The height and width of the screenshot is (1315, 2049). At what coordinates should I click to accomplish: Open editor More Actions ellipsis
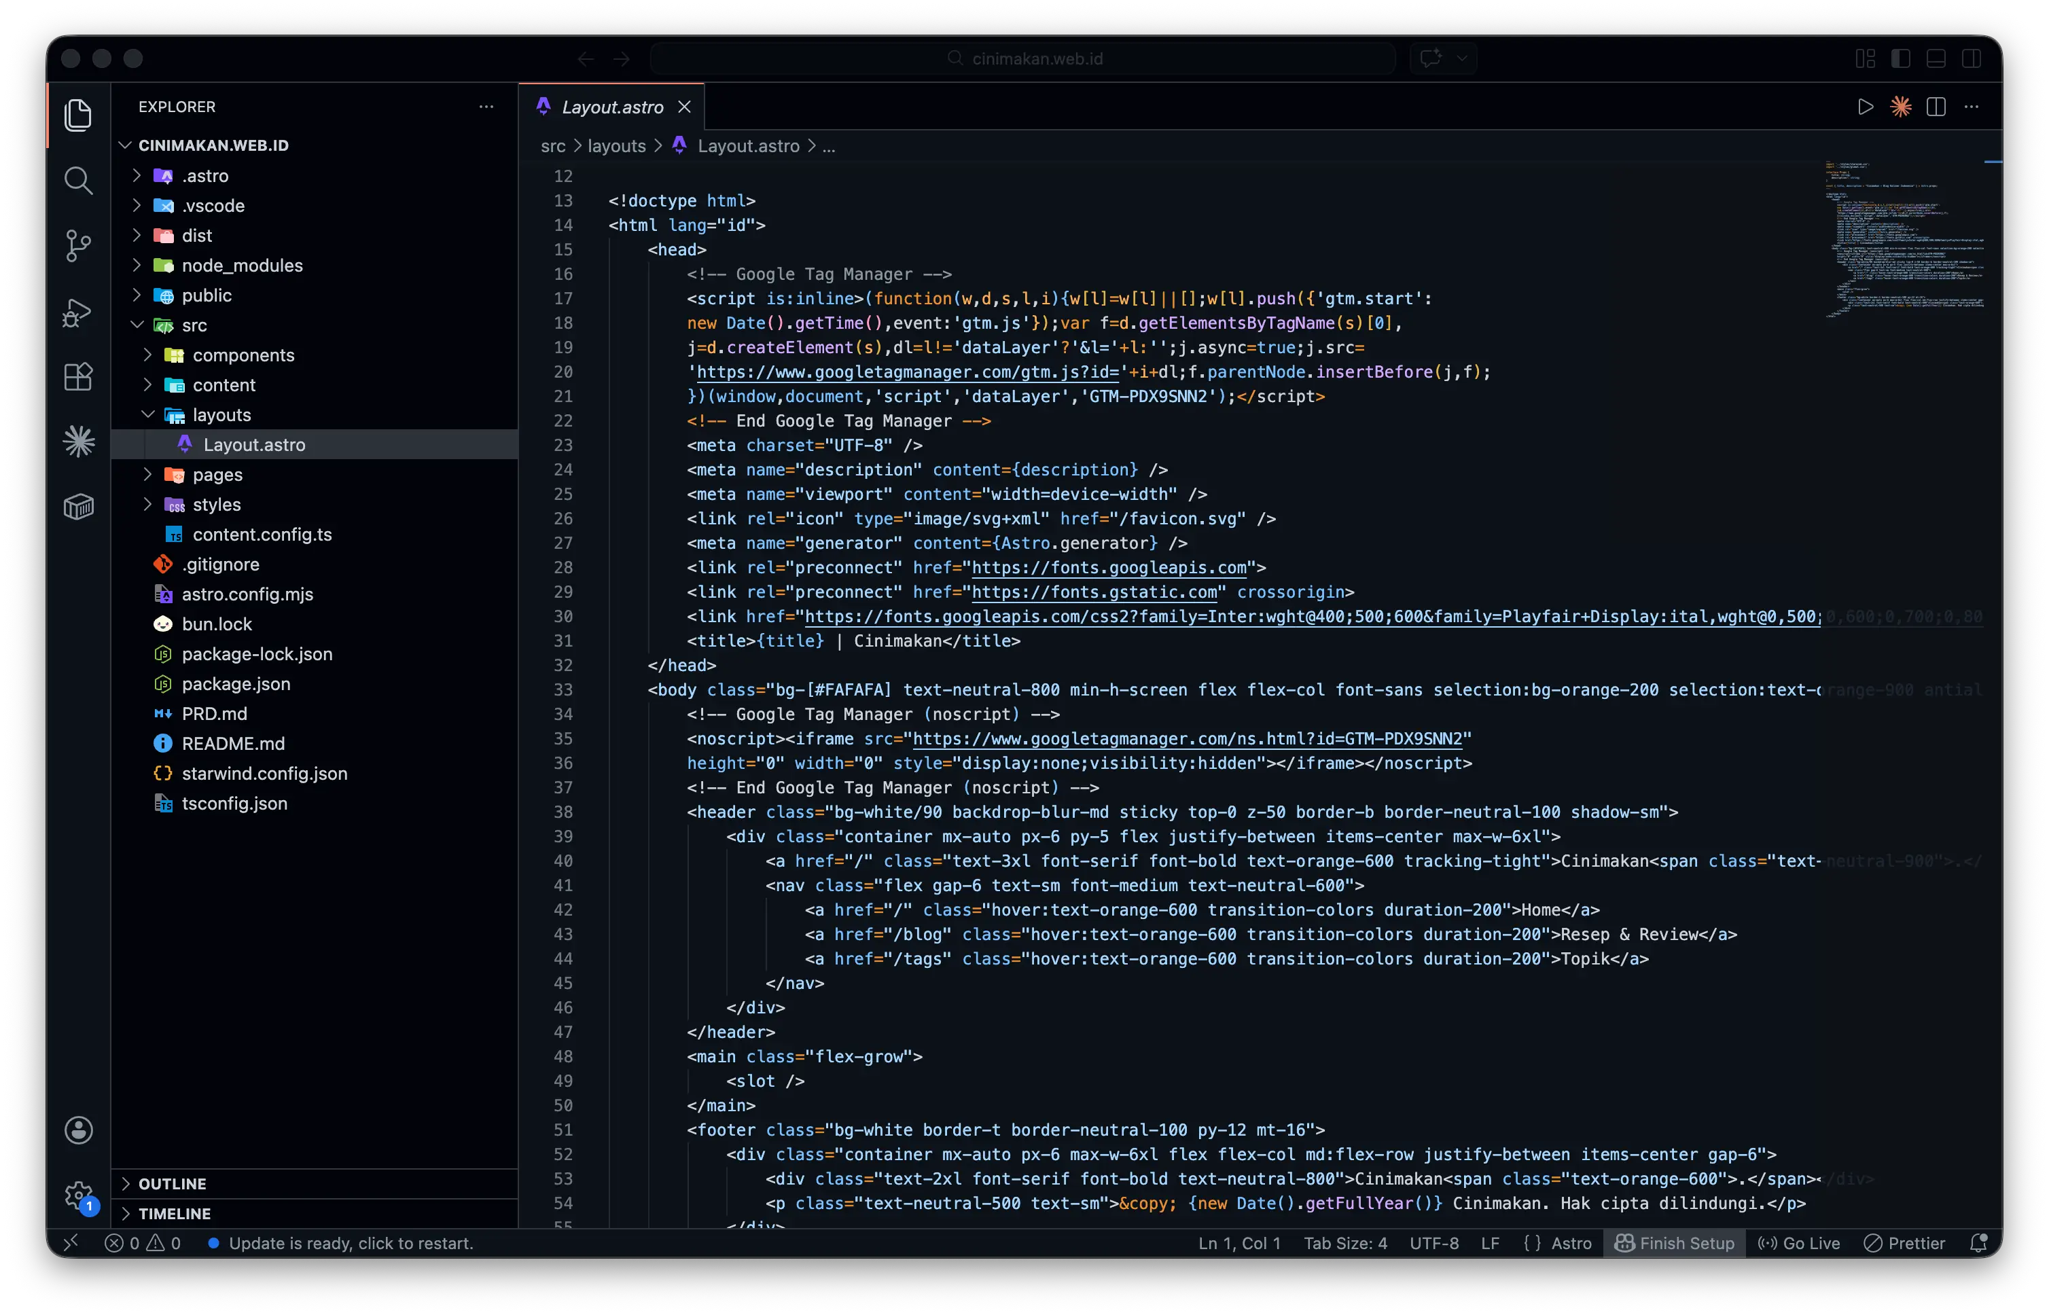coord(1972,107)
